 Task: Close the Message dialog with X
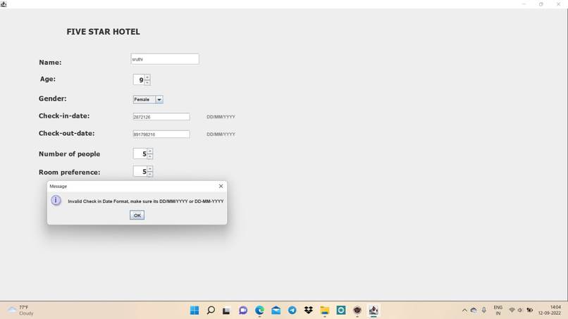pos(221,186)
